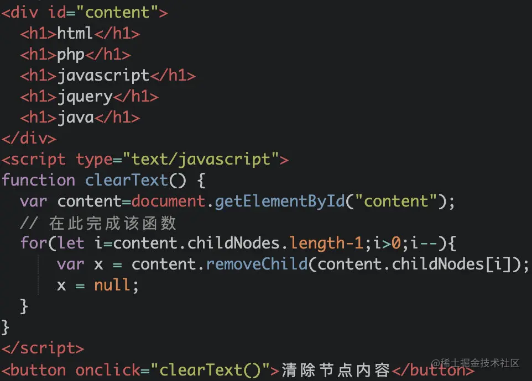Click the java heading line

click(80, 118)
